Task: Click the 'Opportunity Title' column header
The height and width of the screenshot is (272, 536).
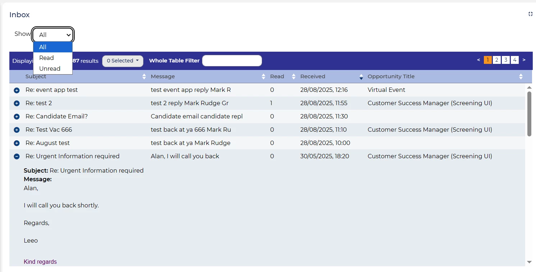Action: (391, 76)
